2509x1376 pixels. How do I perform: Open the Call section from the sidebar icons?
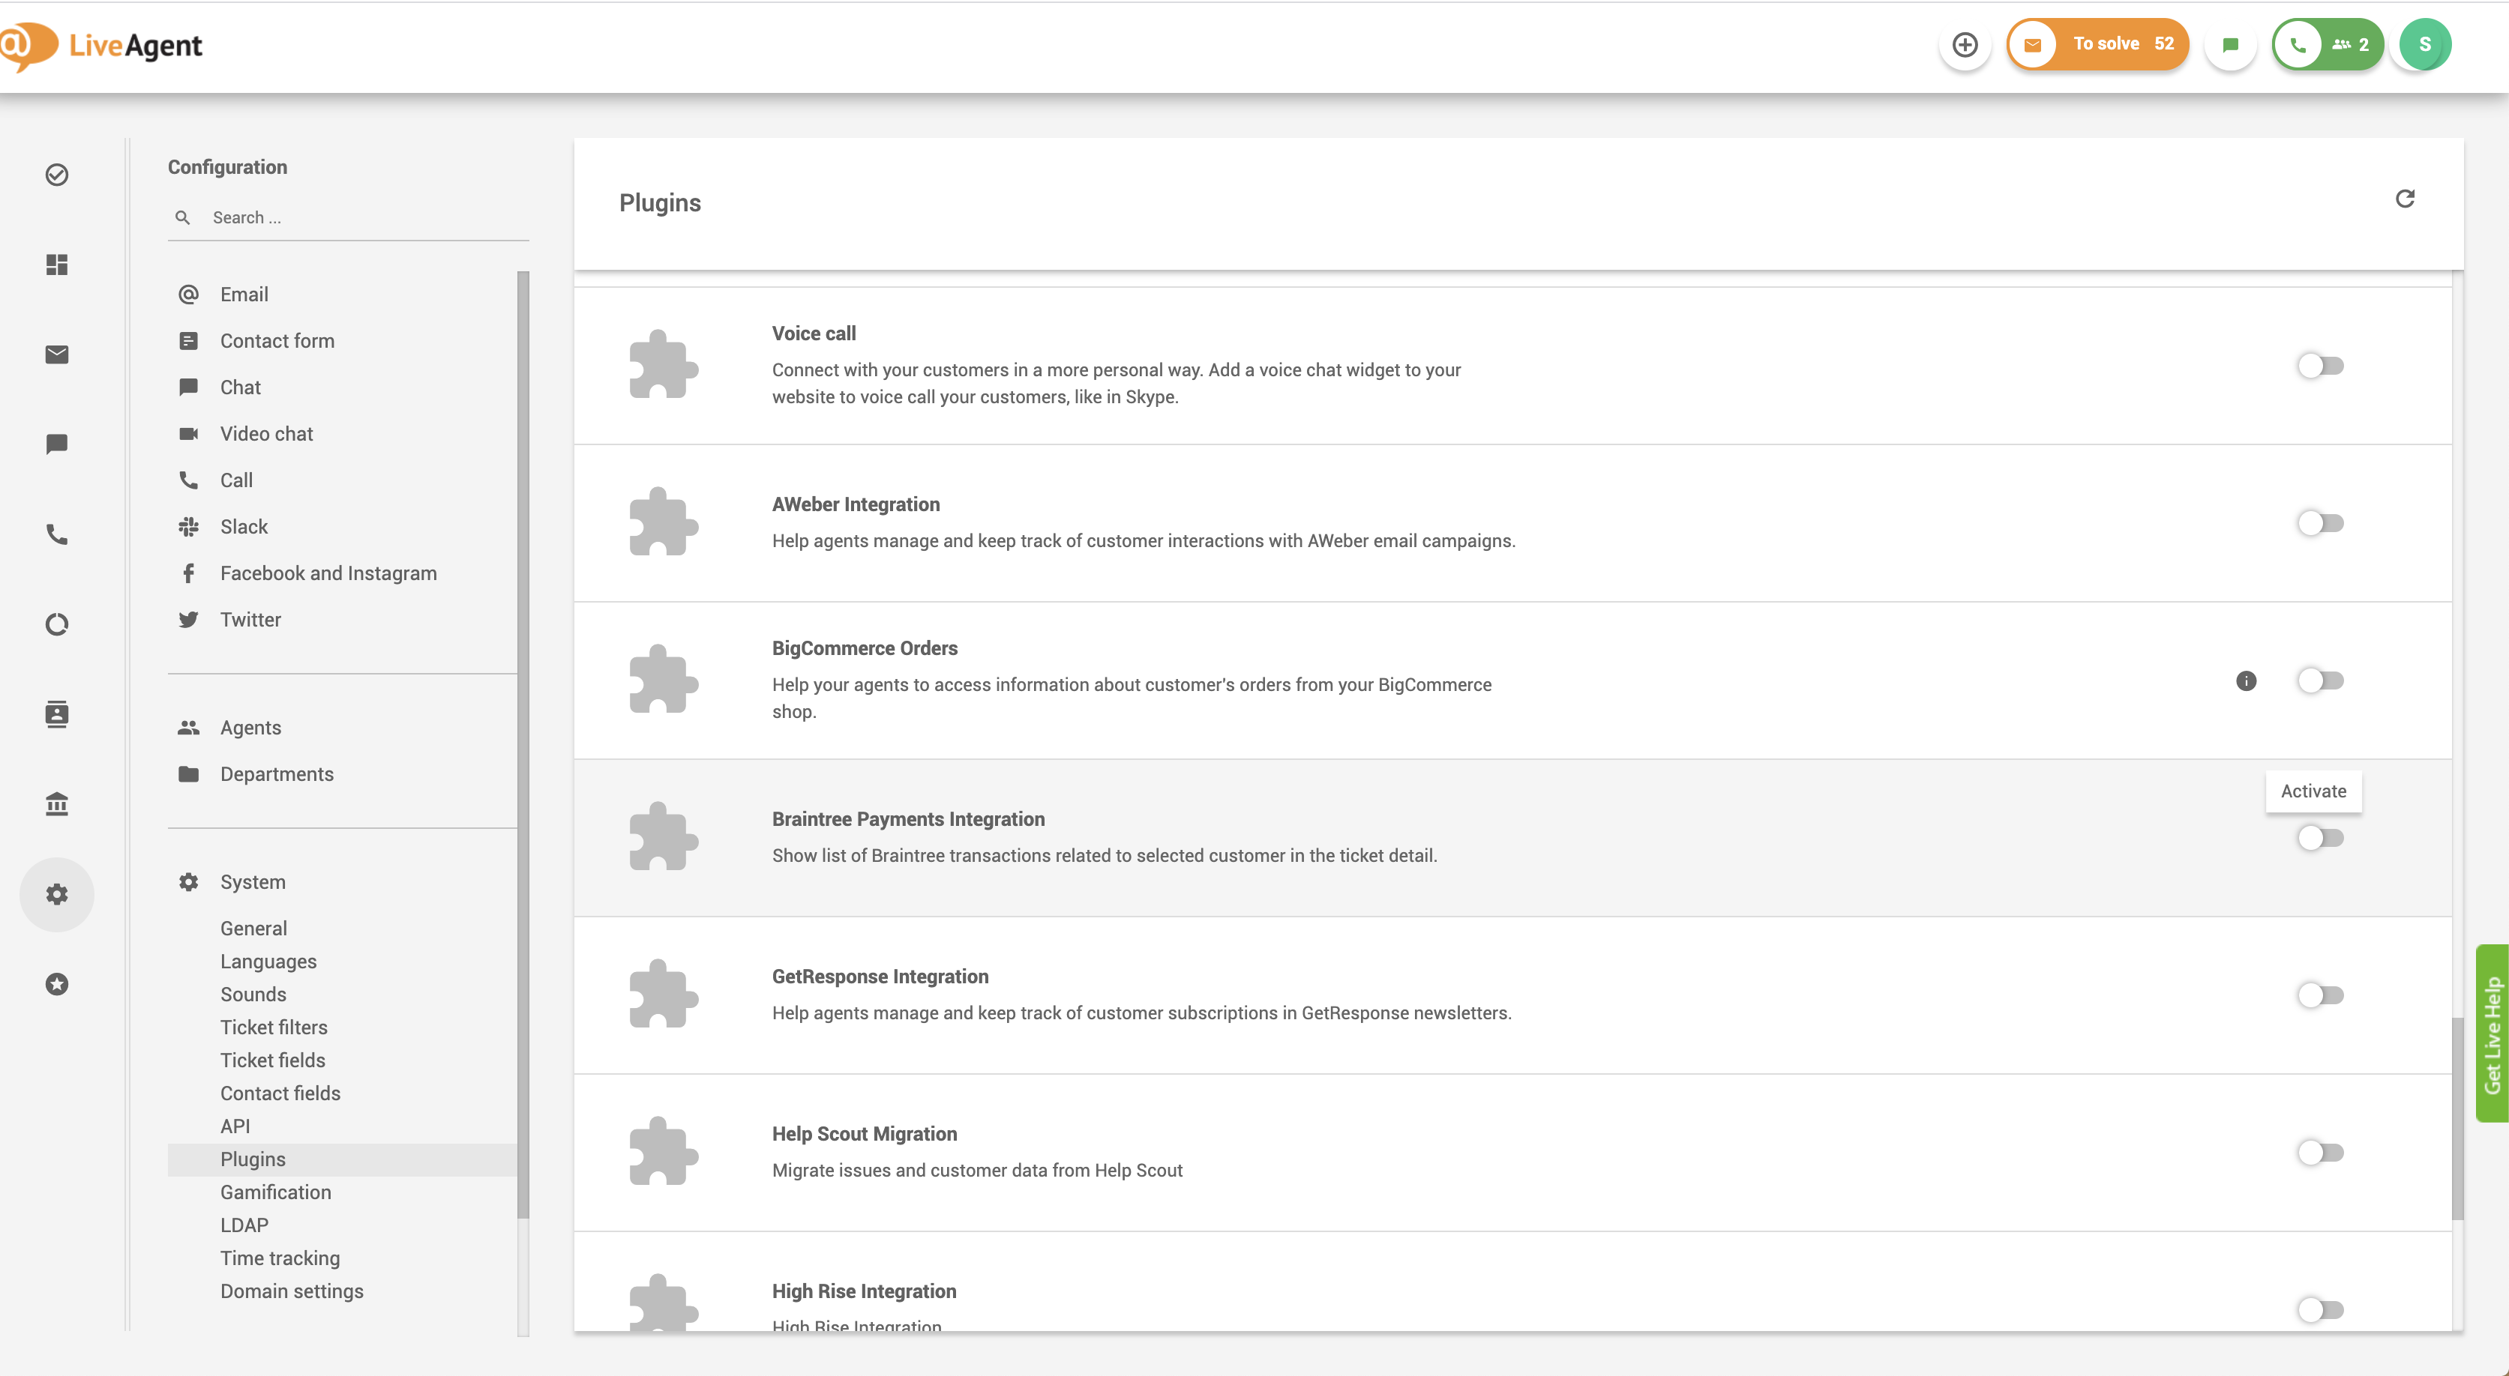point(55,534)
